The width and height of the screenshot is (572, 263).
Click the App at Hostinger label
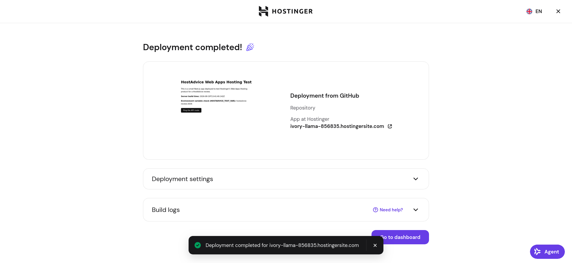pyautogui.click(x=310, y=119)
